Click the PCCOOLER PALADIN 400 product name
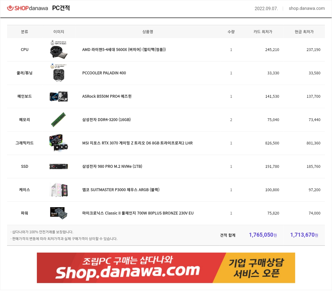The width and height of the screenshot is (332, 292). pyautogui.click(x=104, y=73)
